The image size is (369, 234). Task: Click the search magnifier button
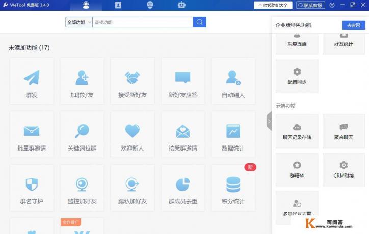(x=200, y=22)
